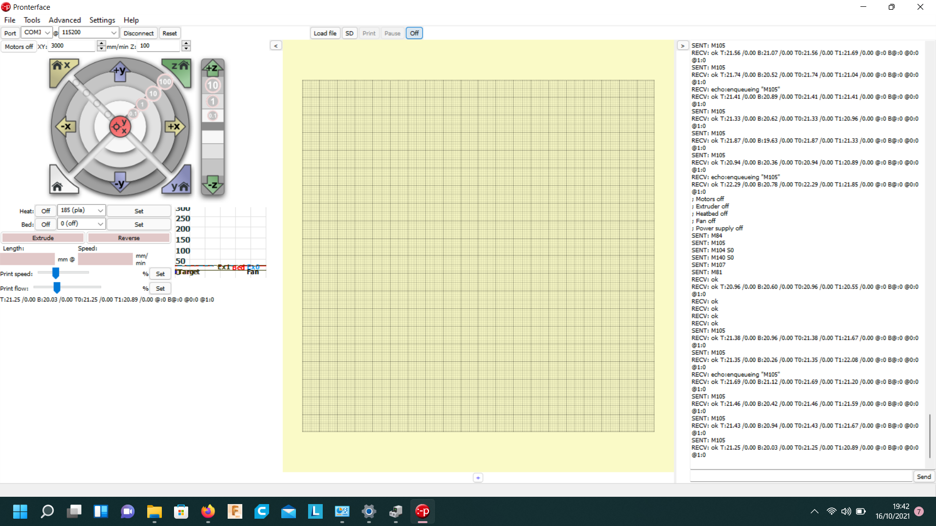Toggle the Bed Off button
The width and height of the screenshot is (936, 526).
coord(46,225)
